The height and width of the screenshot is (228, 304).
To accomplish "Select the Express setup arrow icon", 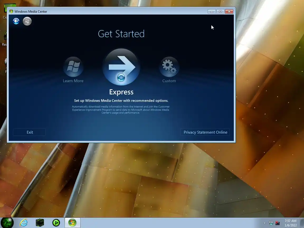I will (x=121, y=67).
